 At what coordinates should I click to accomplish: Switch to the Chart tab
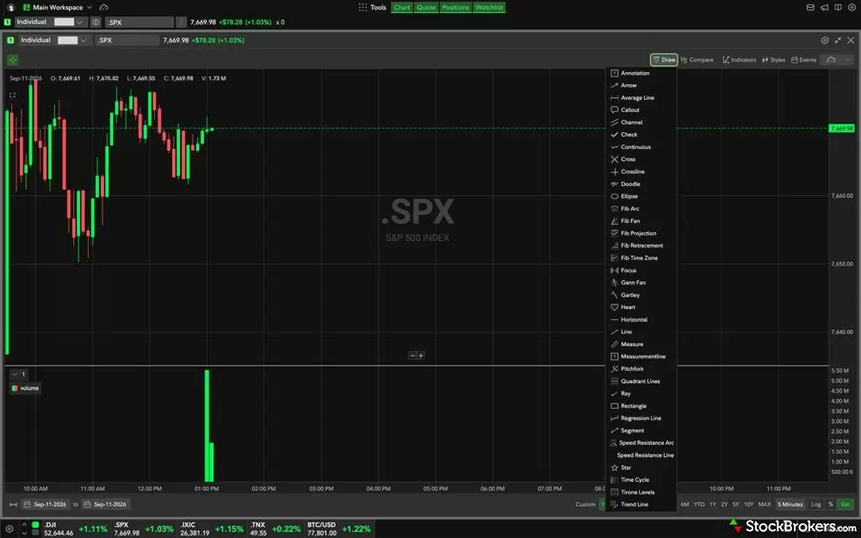(x=402, y=8)
